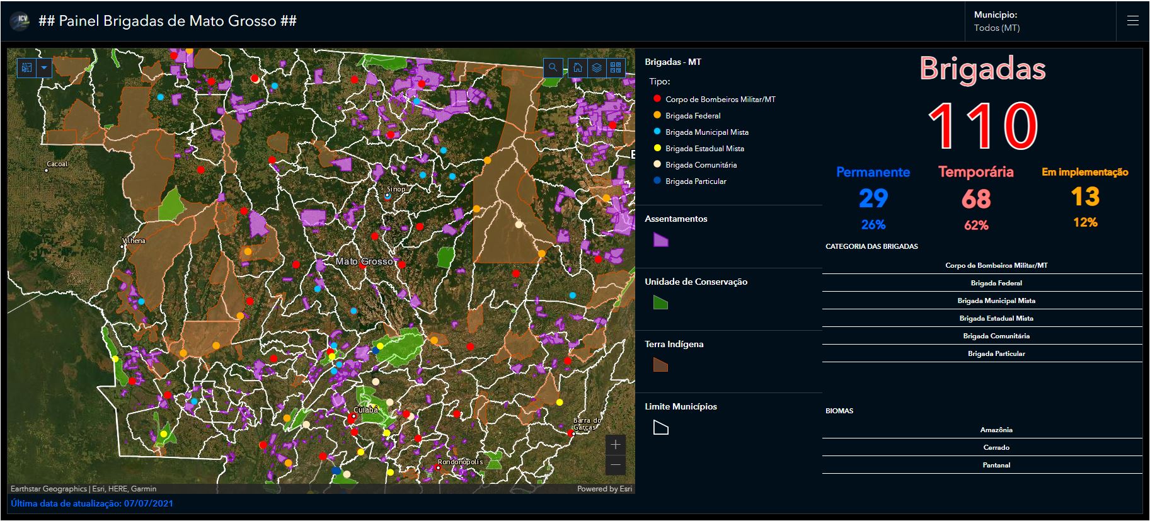
Task: Filter by Brigada Municipal Mista category
Action: pyautogui.click(x=996, y=301)
